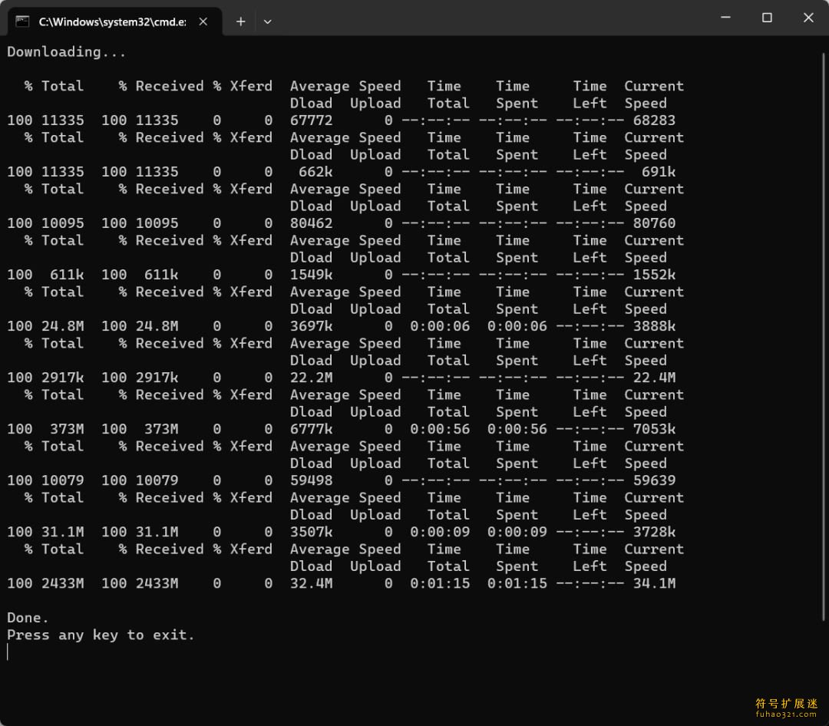Select the C:\Windows\system32\cmd.exe tab
The image size is (829, 726).
pyautogui.click(x=111, y=21)
